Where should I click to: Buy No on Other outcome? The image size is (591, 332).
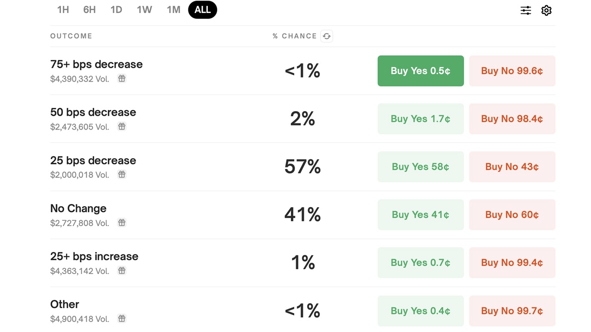(x=512, y=311)
